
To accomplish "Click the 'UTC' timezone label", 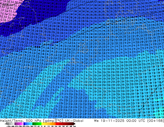I will click(x=142, y=121).
